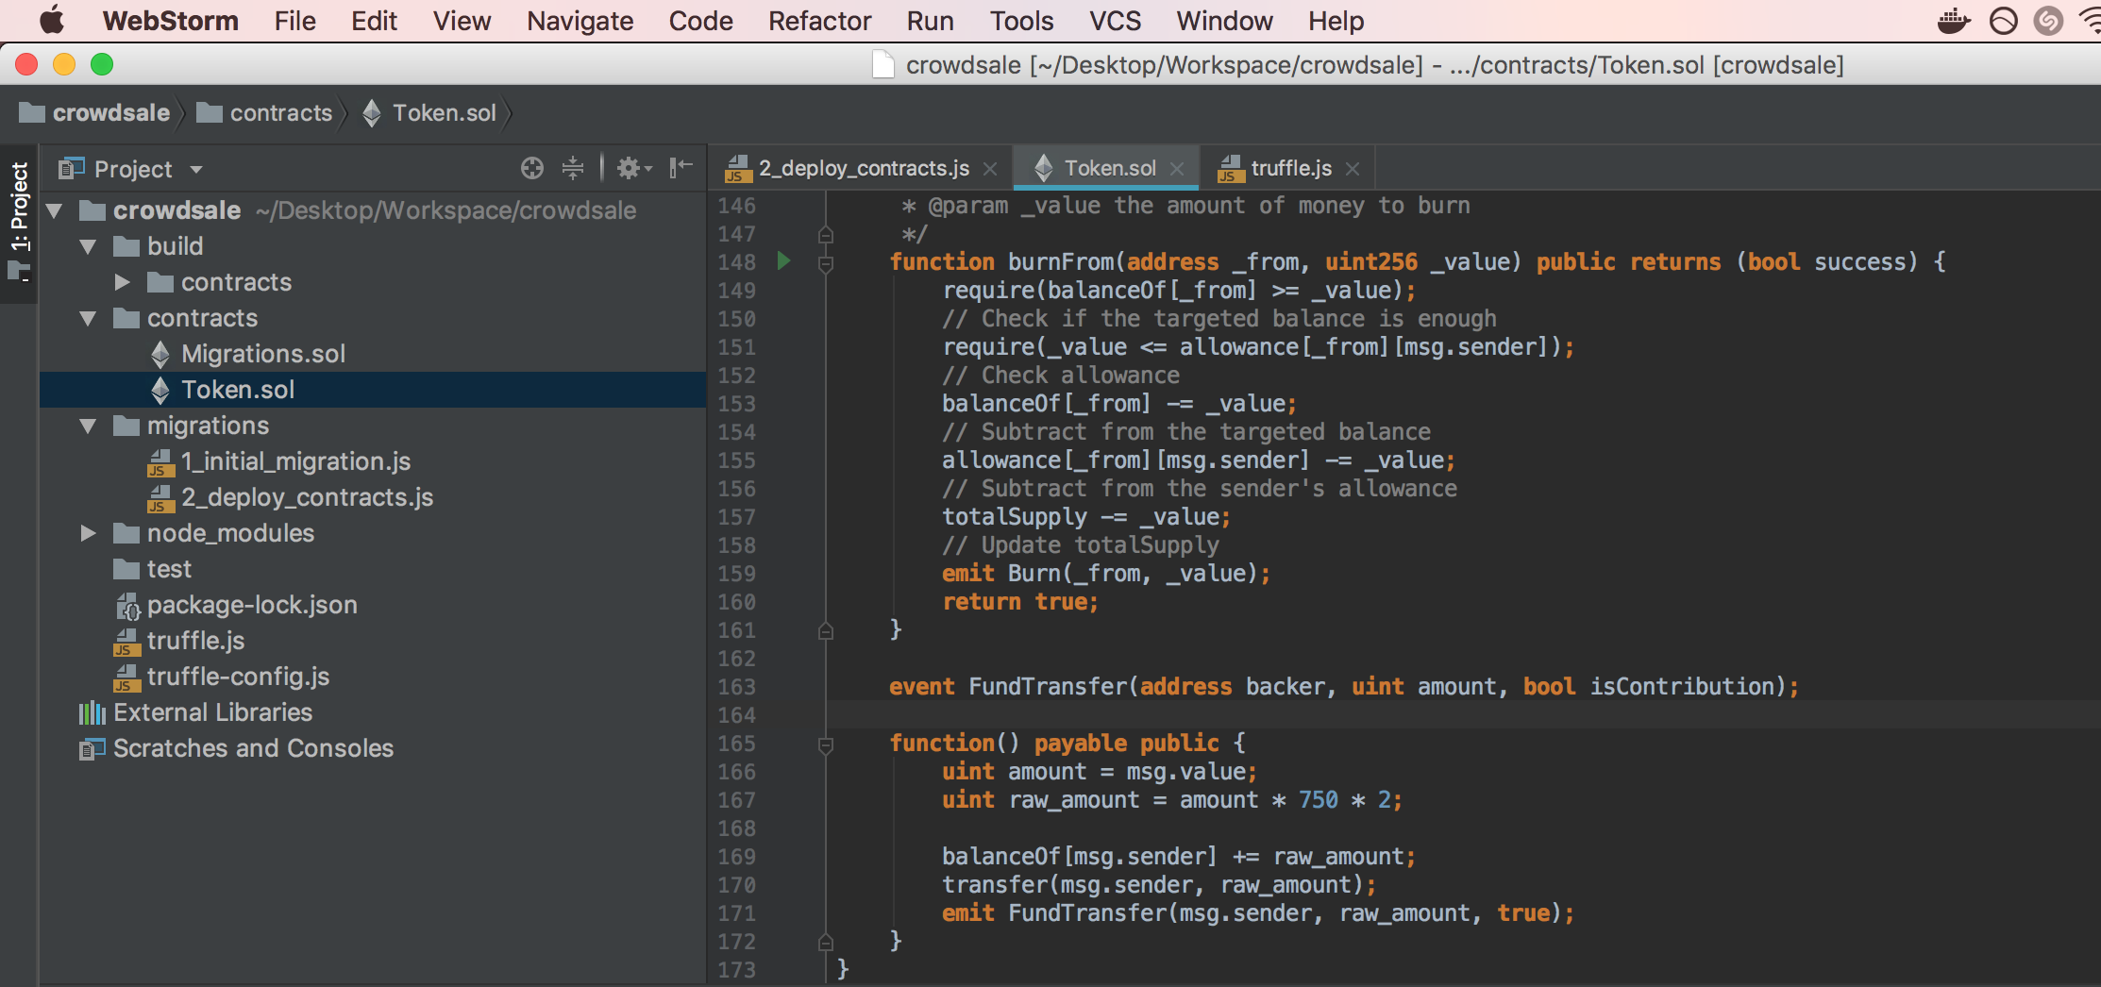The image size is (2101, 987).
Task: Collapse burnFrom function fold marker at line 148
Action: coord(826,263)
